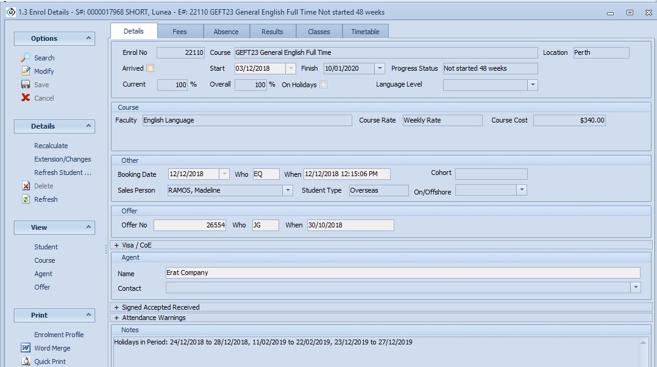Click the green Refresh icon

[26, 199]
